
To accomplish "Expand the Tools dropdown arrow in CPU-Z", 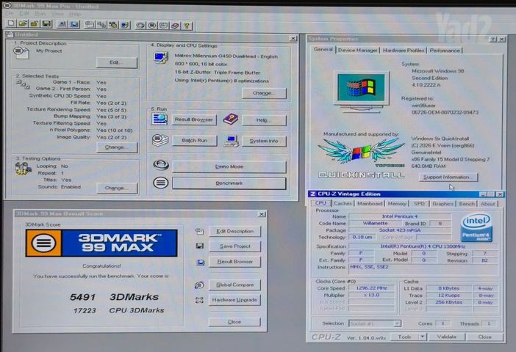I will [x=422, y=337].
